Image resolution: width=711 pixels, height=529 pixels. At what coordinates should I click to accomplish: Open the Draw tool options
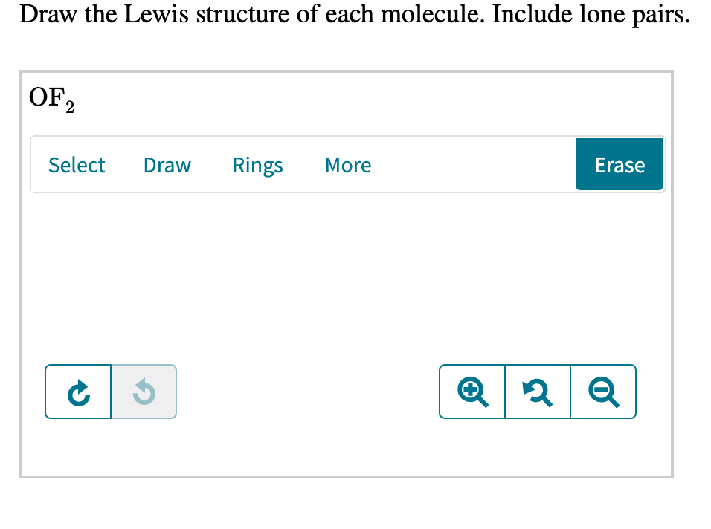[x=167, y=165]
